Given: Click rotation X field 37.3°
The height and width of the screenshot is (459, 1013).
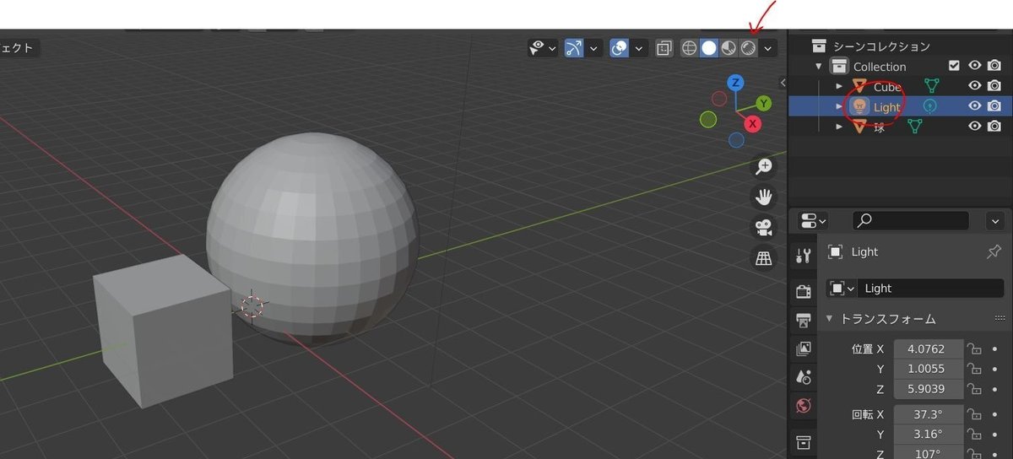Looking at the screenshot, I should tap(929, 414).
